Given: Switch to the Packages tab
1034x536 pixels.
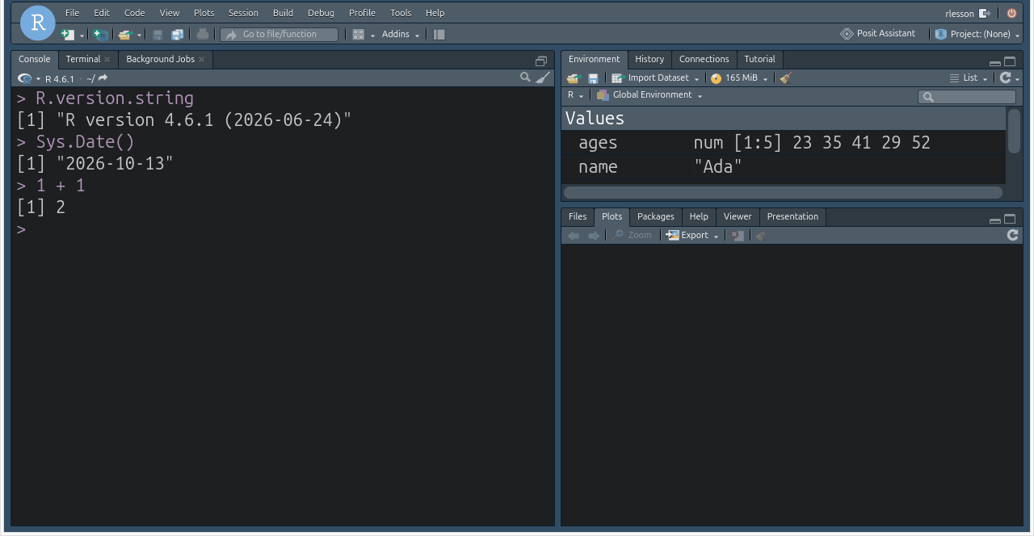Looking at the screenshot, I should point(655,216).
